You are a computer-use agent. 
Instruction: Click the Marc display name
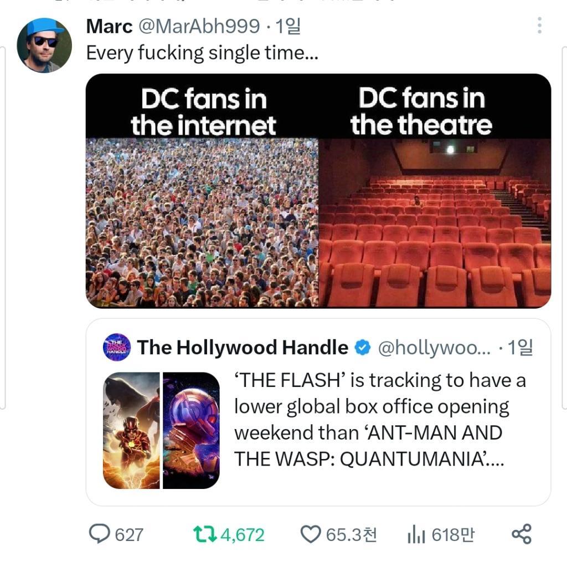[109, 27]
